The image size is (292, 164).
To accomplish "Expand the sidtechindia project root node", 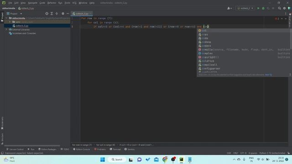I will [x=6, y=18].
